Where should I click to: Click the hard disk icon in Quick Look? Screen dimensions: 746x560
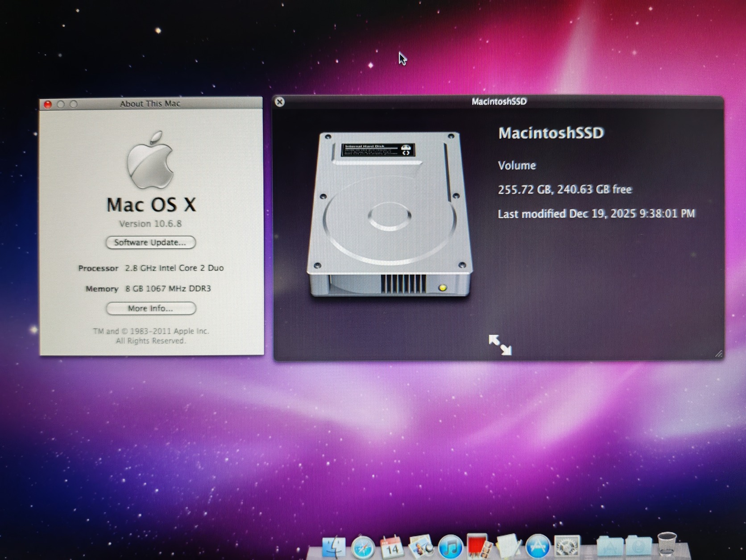pos(390,214)
